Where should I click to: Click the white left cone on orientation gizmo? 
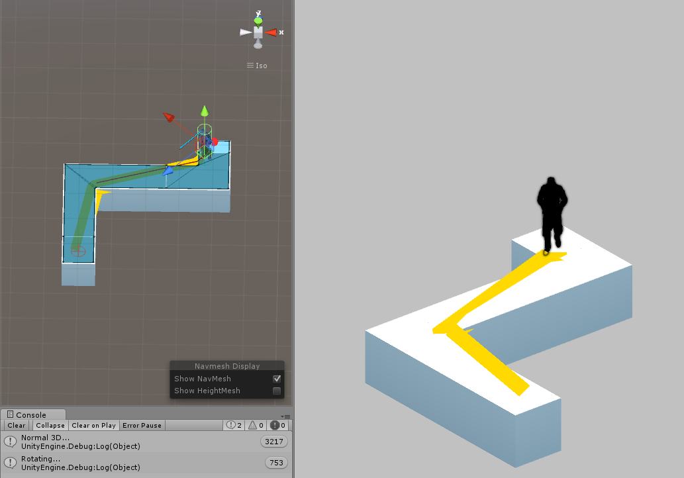coord(245,32)
